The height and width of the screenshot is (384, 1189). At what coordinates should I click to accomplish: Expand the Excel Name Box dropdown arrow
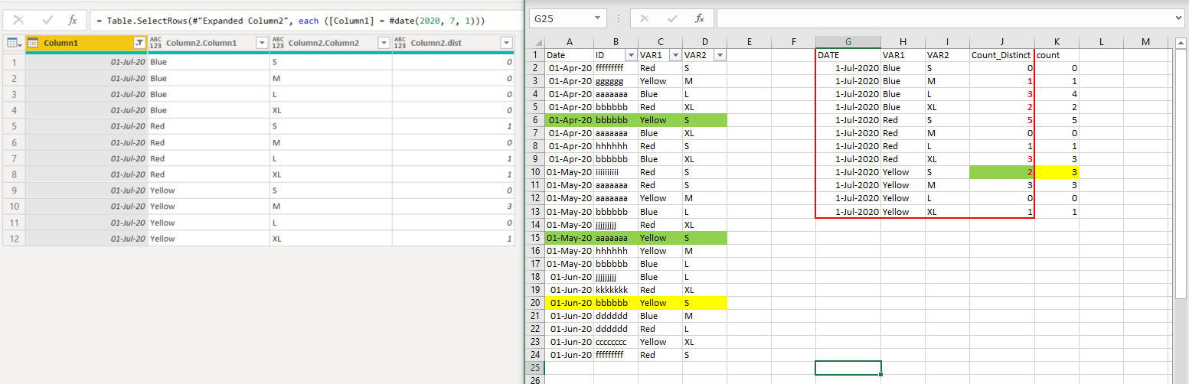point(599,18)
